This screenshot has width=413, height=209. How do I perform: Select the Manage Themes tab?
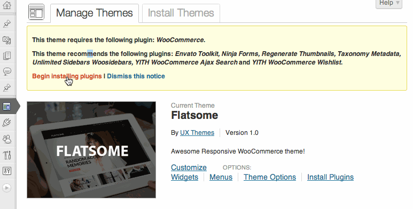(94, 13)
